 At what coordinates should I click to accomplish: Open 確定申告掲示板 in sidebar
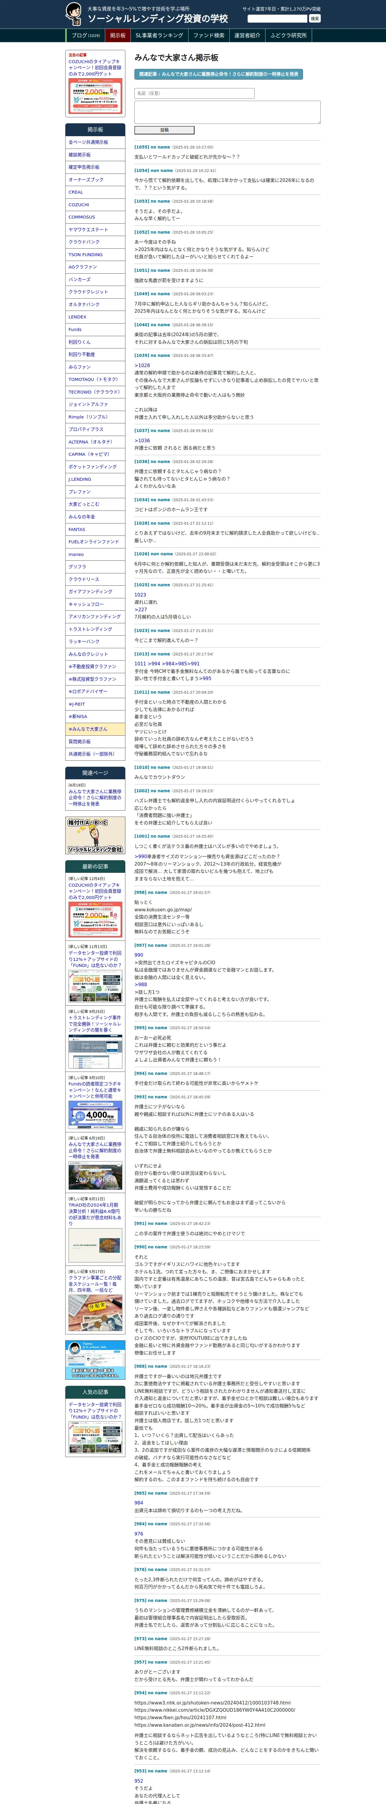point(95,167)
